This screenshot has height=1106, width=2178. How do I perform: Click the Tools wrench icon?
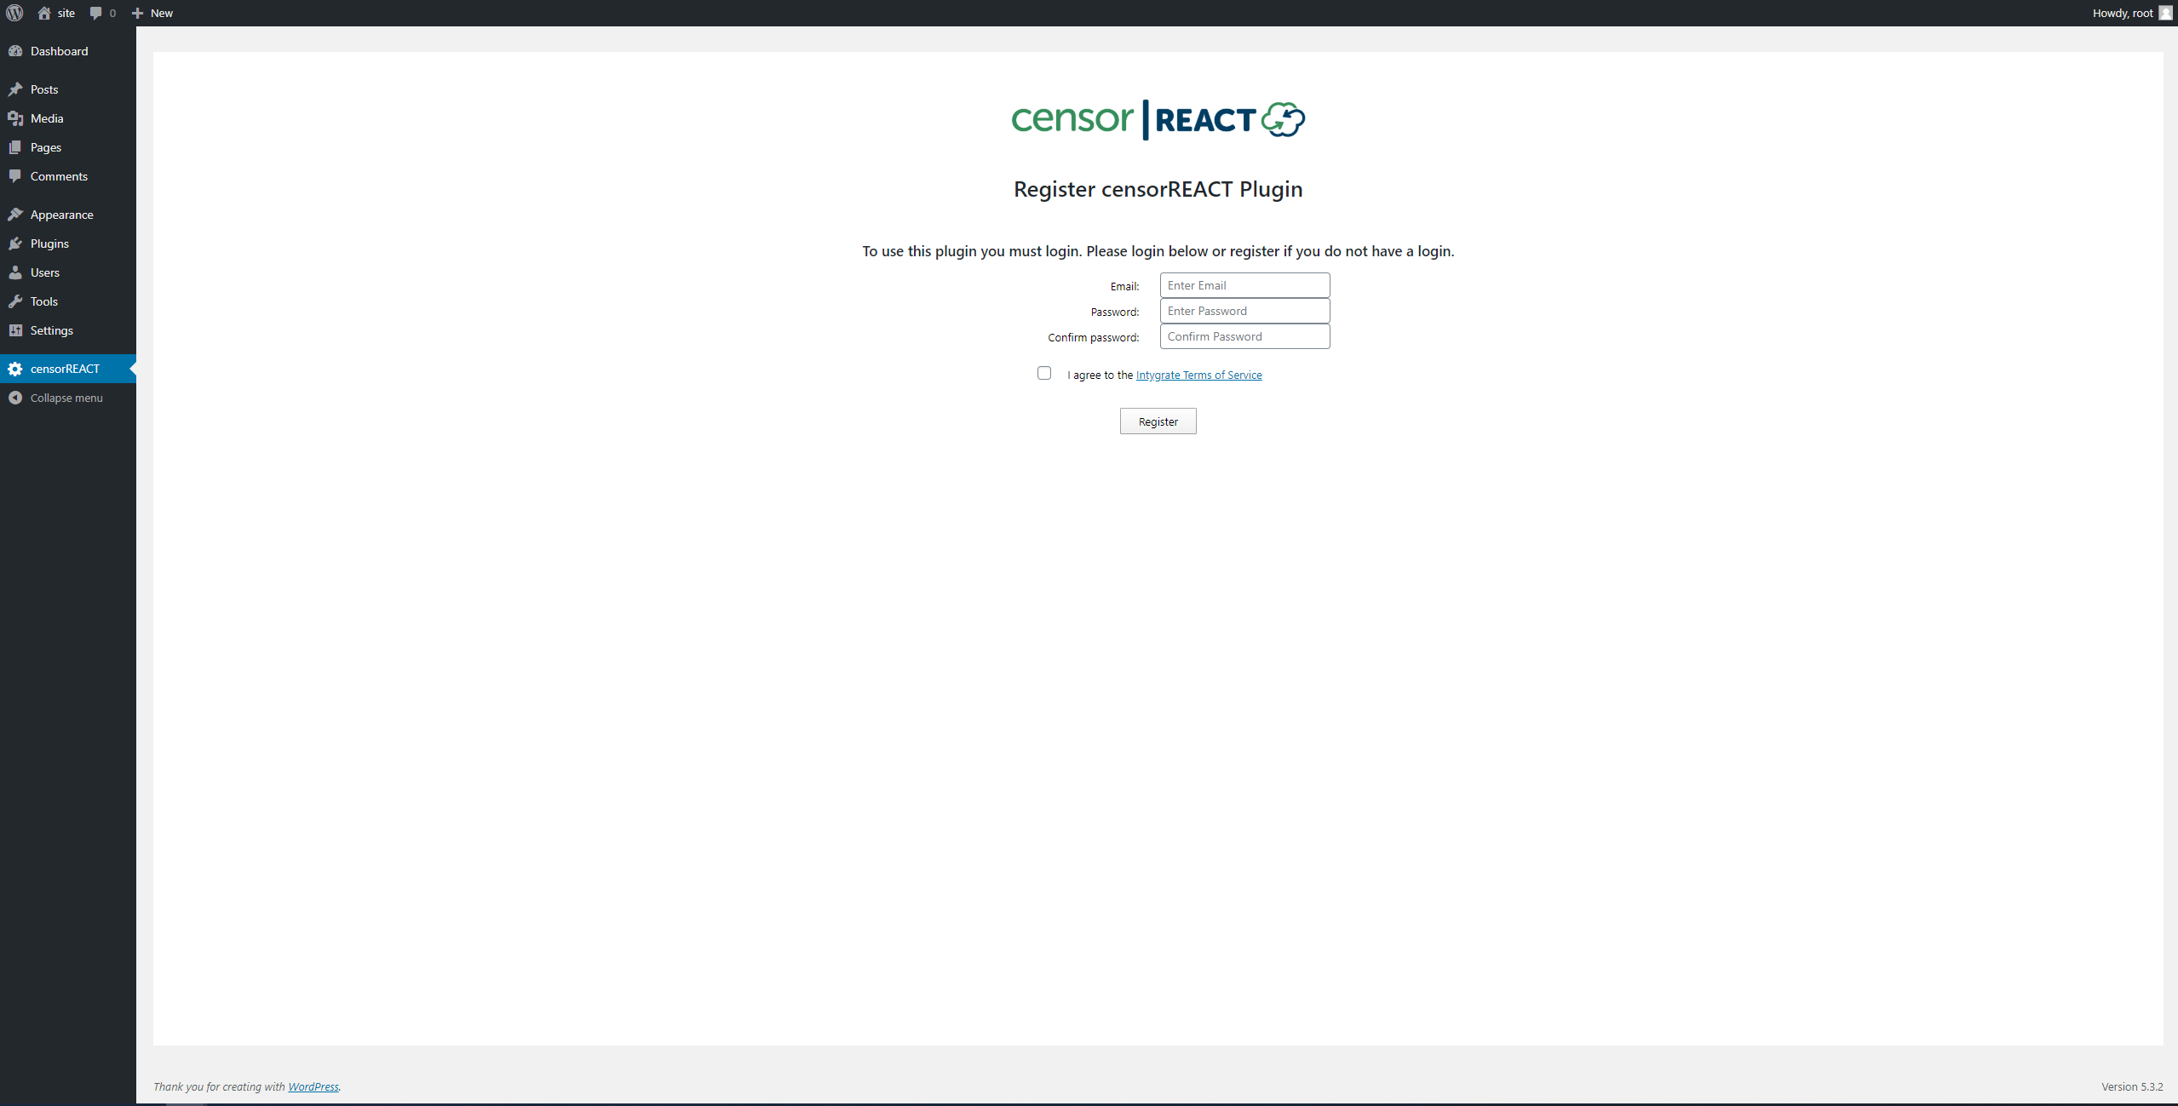(x=15, y=301)
